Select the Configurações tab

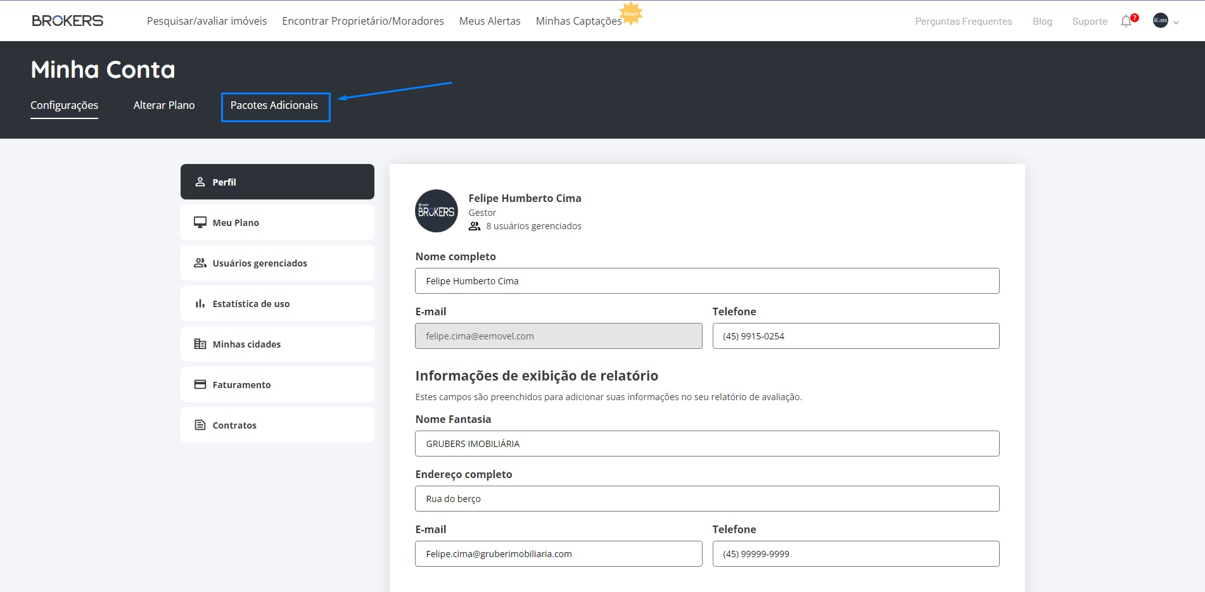click(x=64, y=105)
